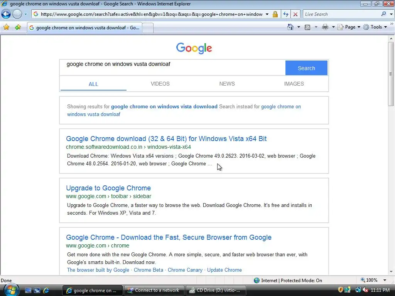Image resolution: width=395 pixels, height=296 pixels.
Task: Expand the Feeds dropdown arrow
Action: [x=316, y=27]
